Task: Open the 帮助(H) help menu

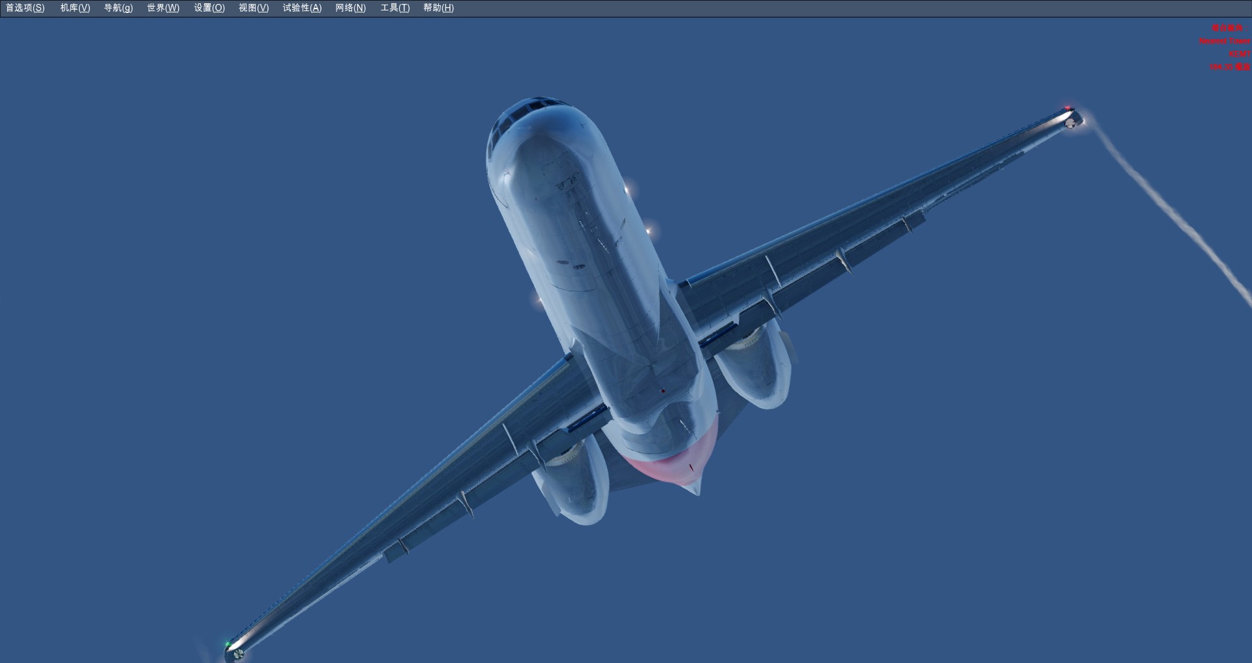Action: coord(438,8)
